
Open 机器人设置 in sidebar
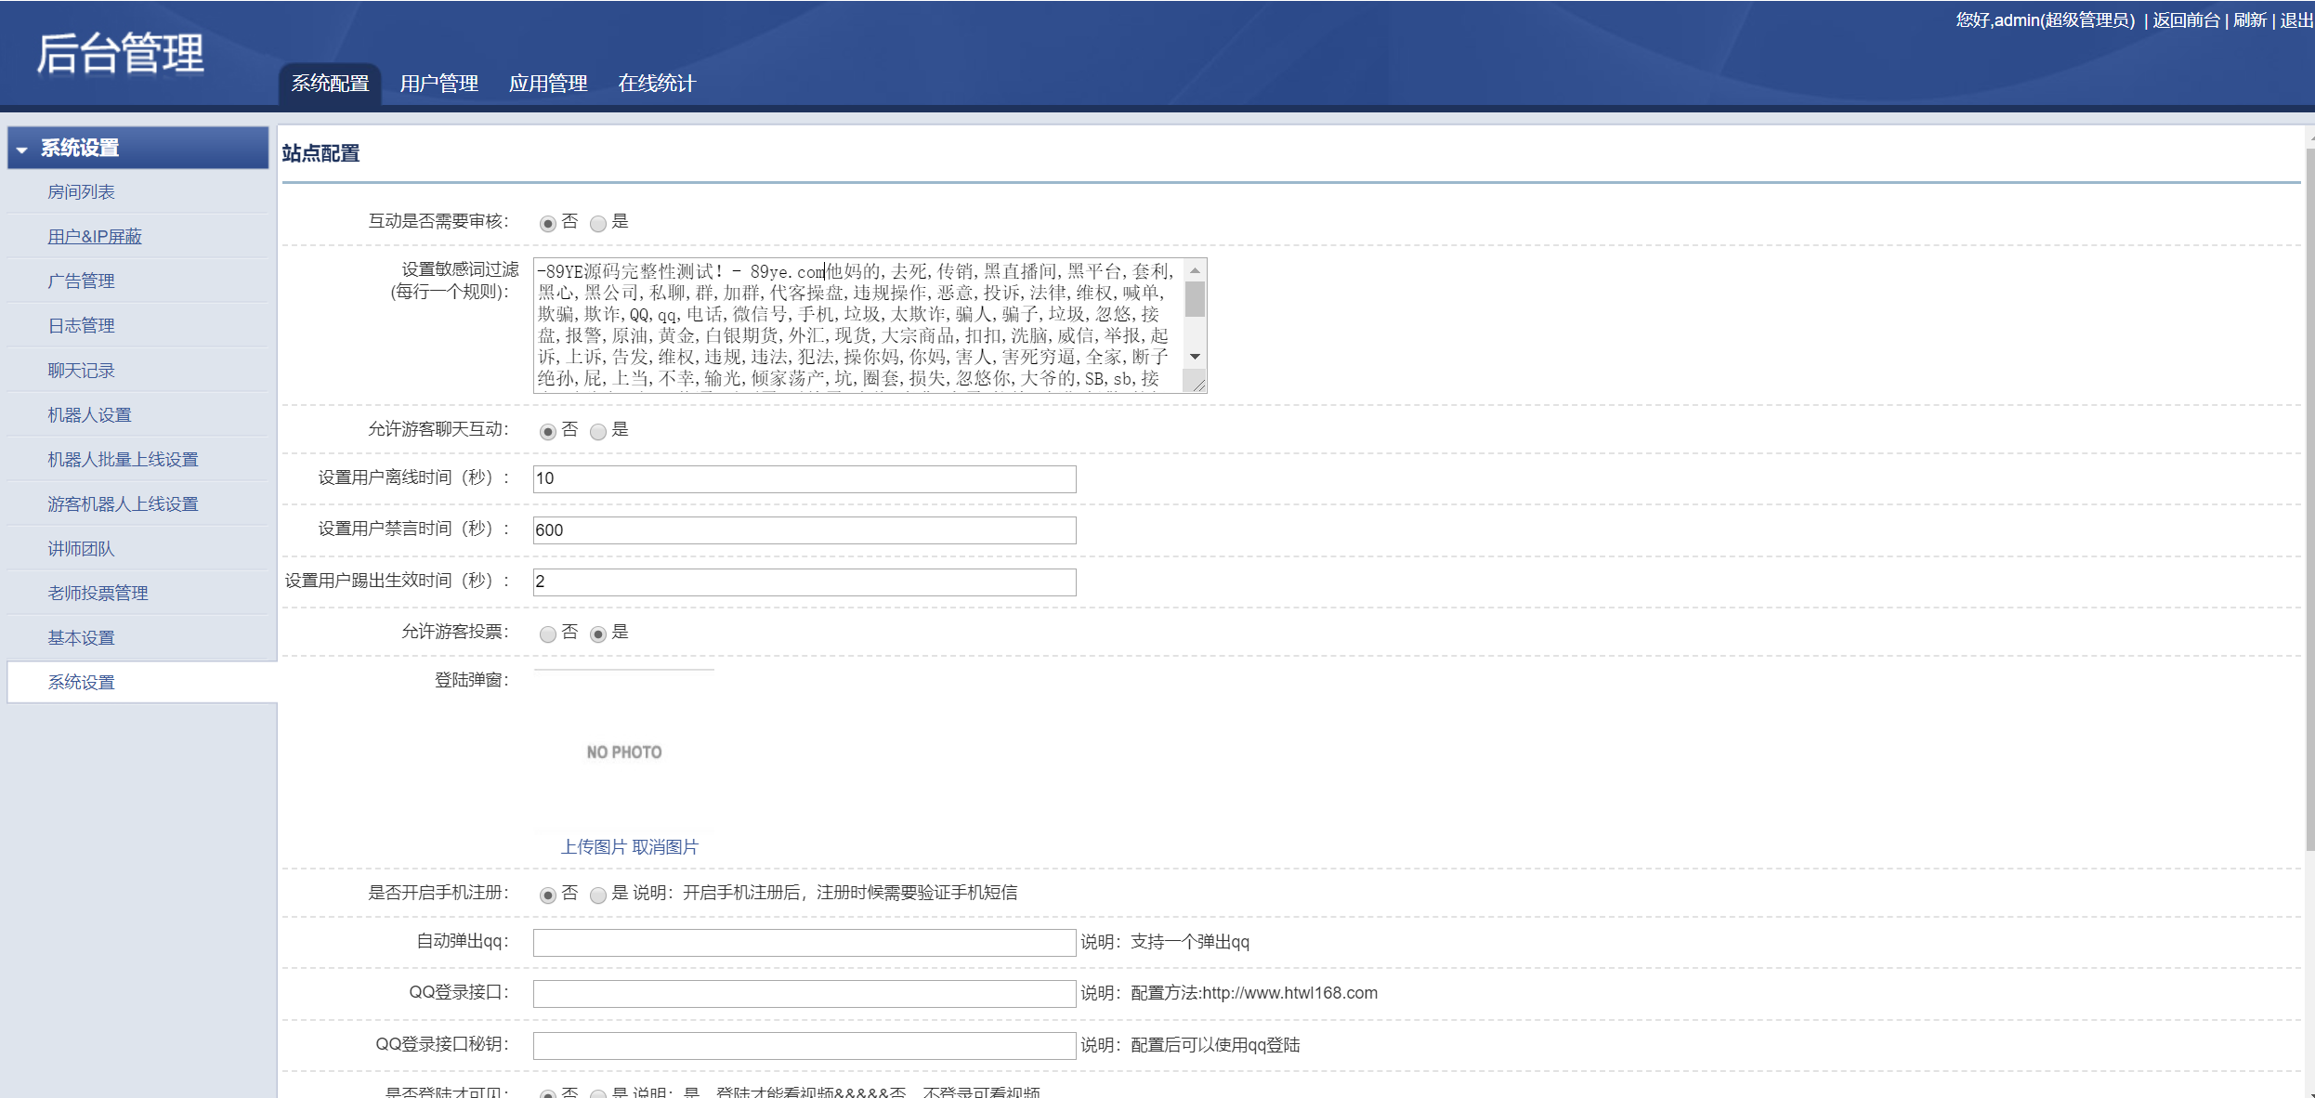[89, 415]
